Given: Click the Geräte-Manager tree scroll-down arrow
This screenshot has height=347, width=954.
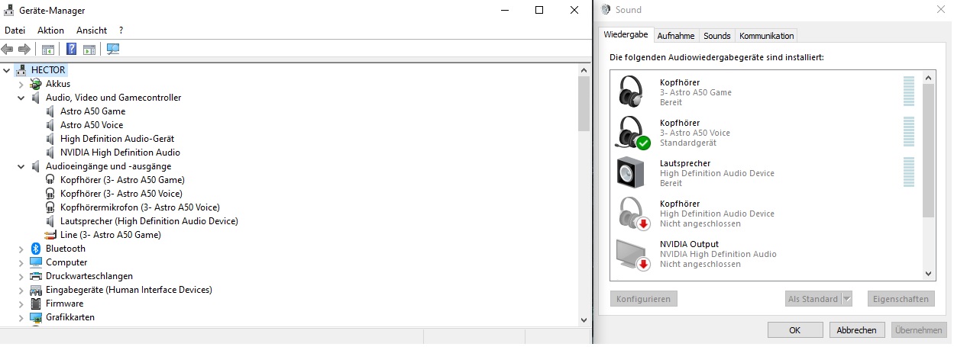Looking at the screenshot, I should 584,320.
